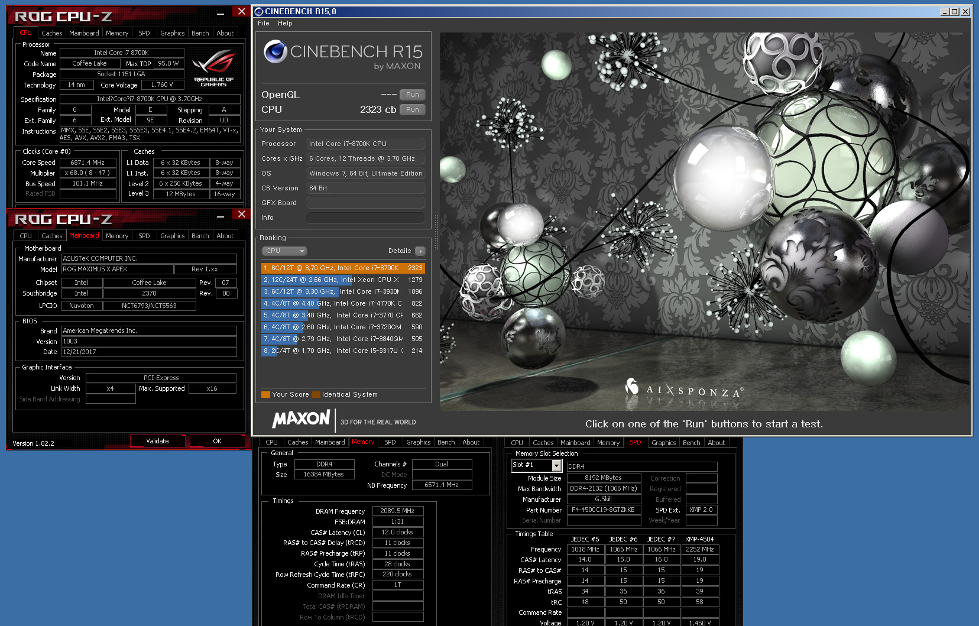
Task: Click the GFX Board field in Cinebench
Action: pos(365,203)
